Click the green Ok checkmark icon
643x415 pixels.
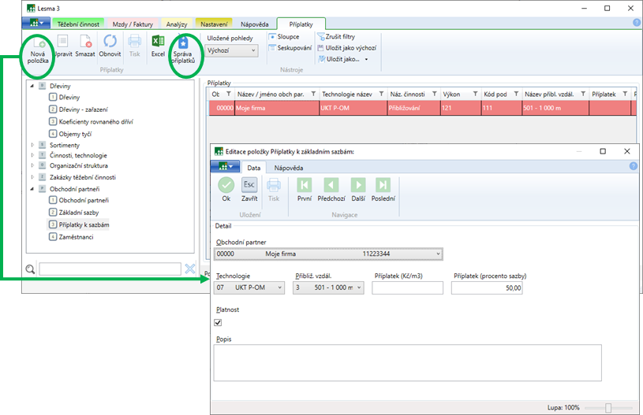pos(226,185)
